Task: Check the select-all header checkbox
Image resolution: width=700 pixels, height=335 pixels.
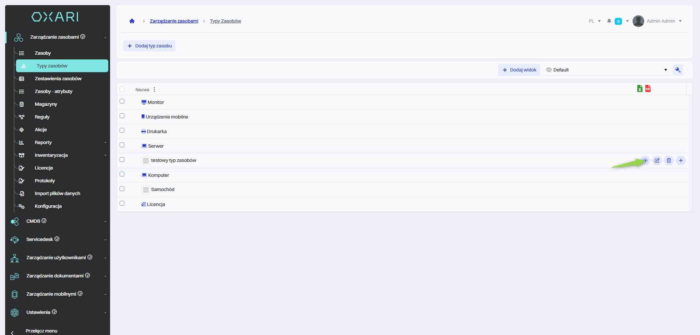Action: pyautogui.click(x=122, y=89)
